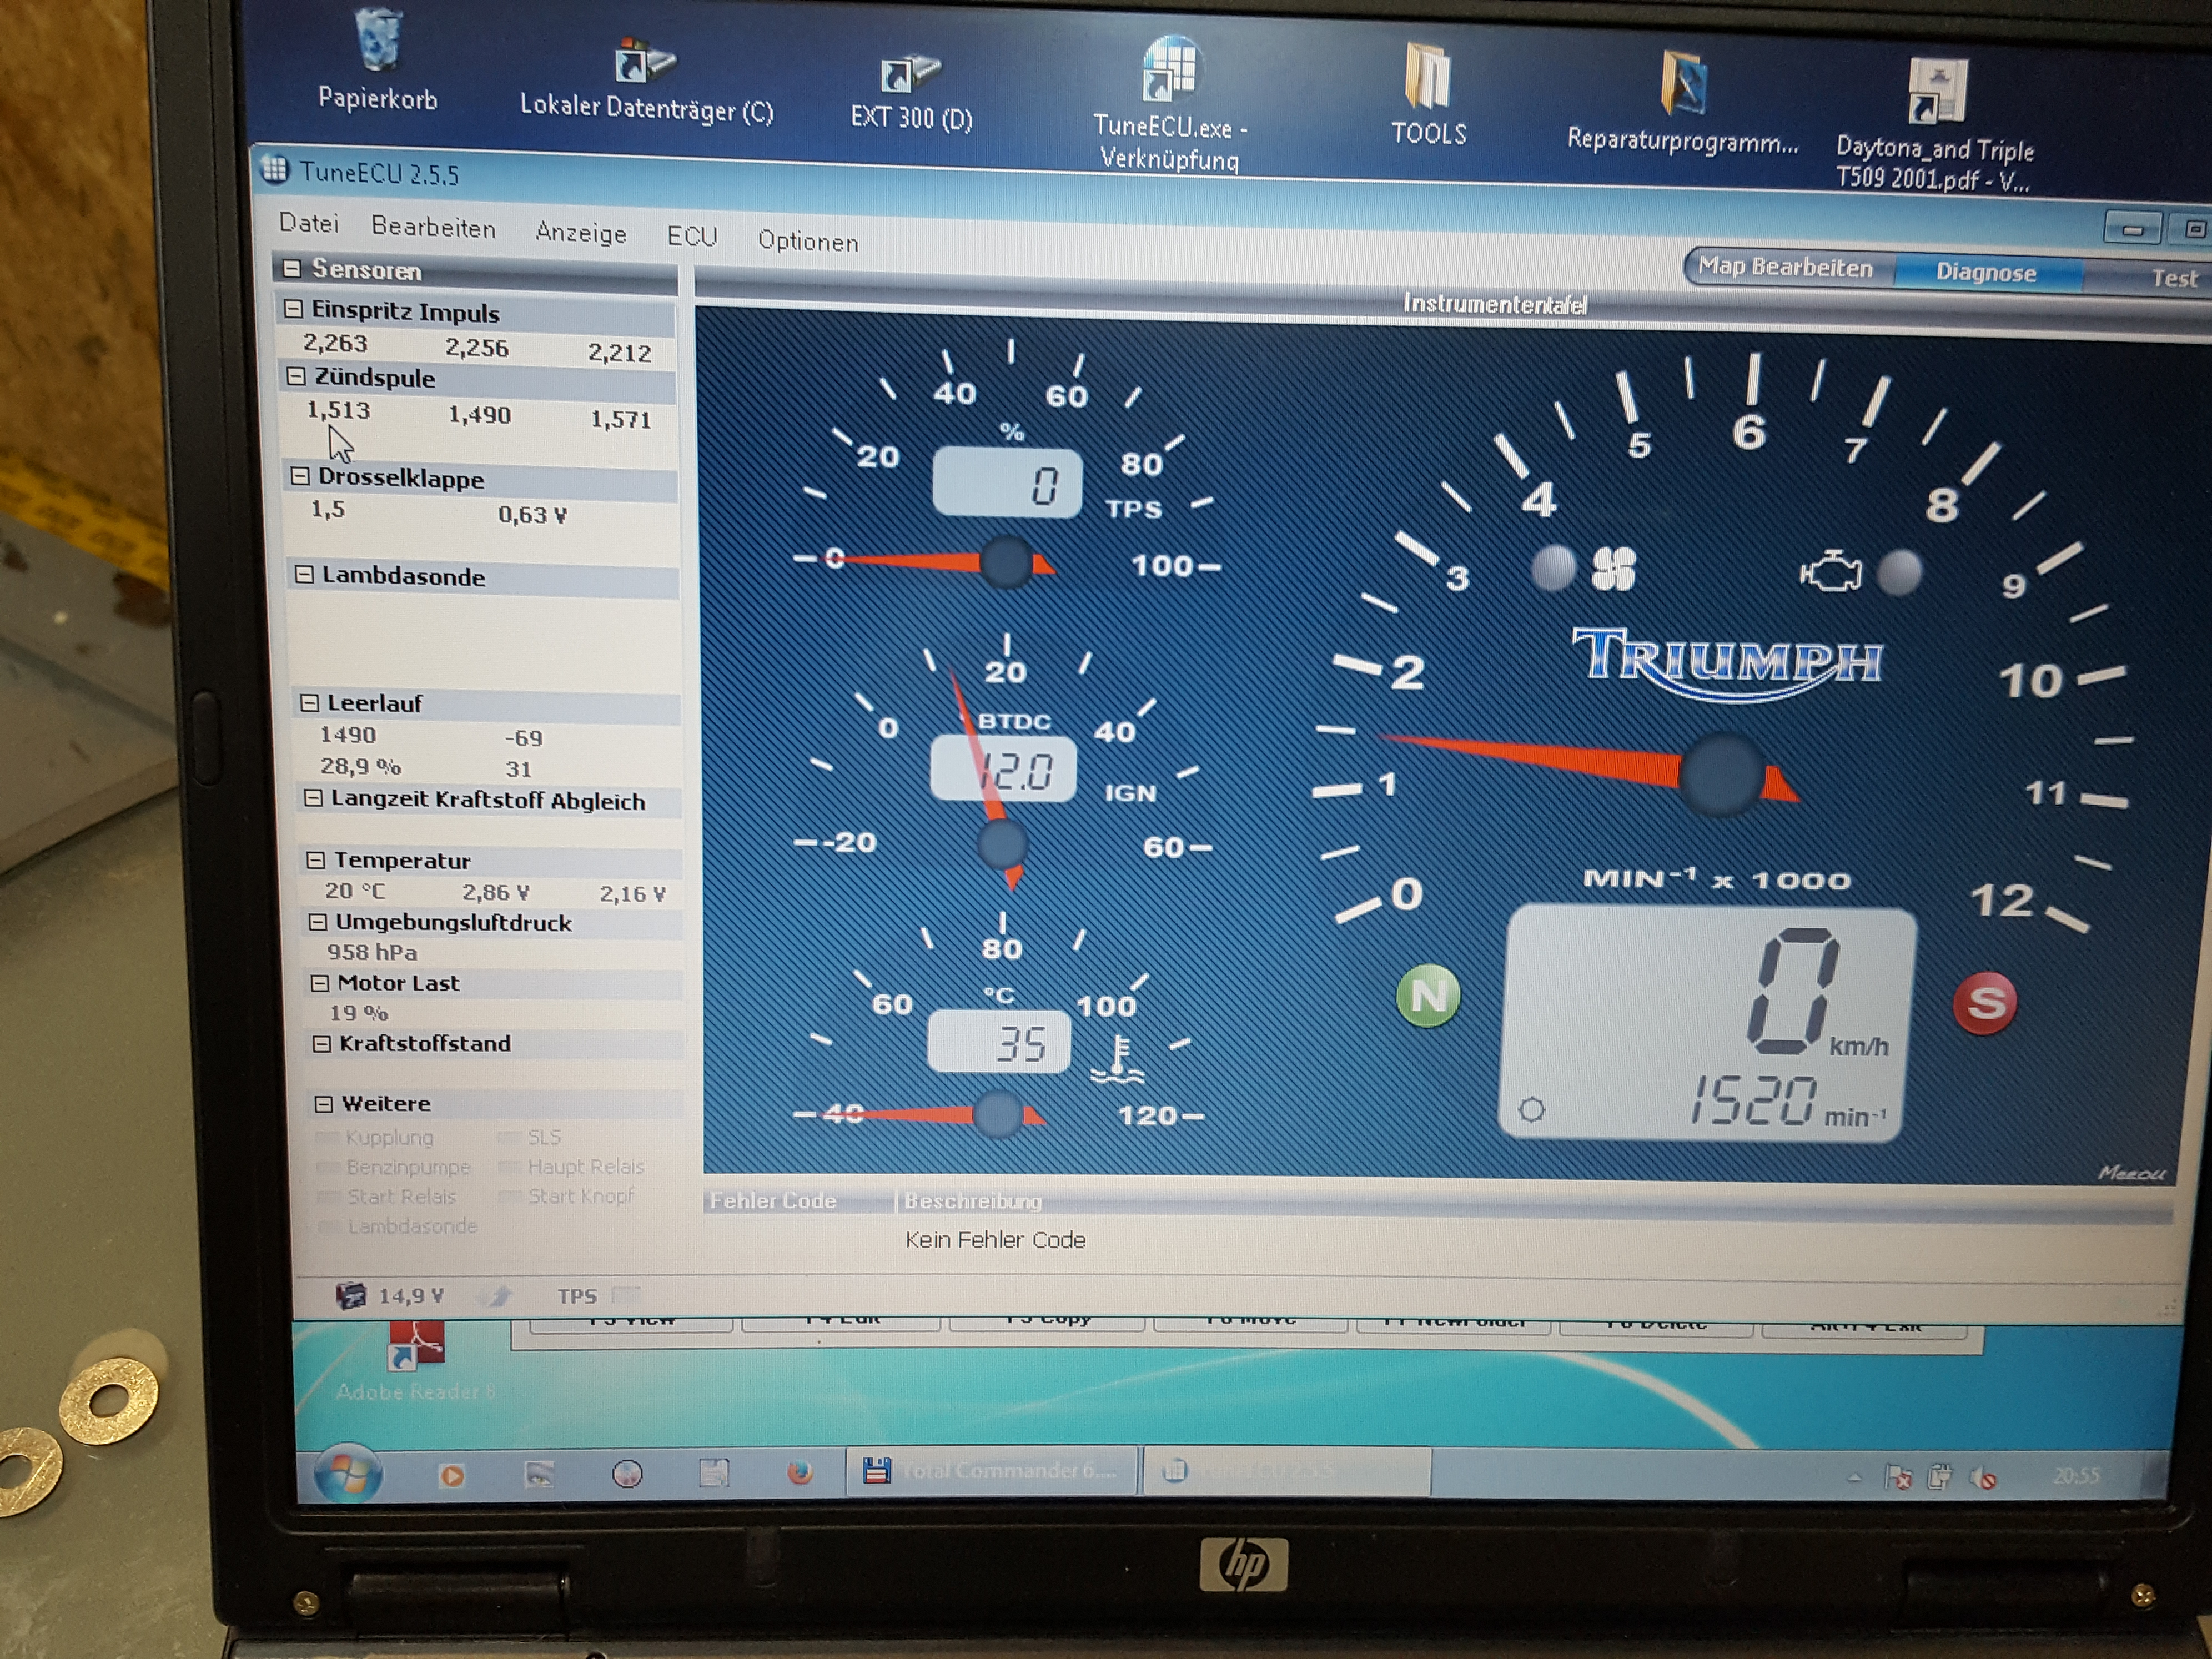Image resolution: width=2212 pixels, height=1659 pixels.
Task: Click the red S indicator on dashboard
Action: [x=1984, y=1002]
